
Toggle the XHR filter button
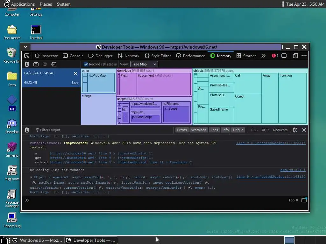click(265, 130)
